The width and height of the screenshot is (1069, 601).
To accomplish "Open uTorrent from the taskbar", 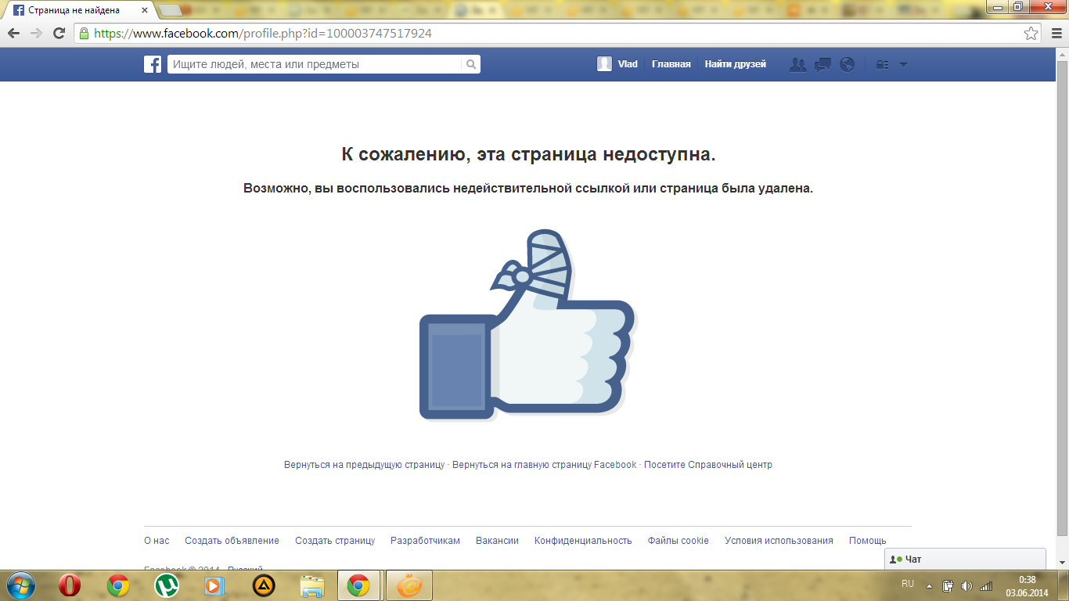I will pos(167,585).
